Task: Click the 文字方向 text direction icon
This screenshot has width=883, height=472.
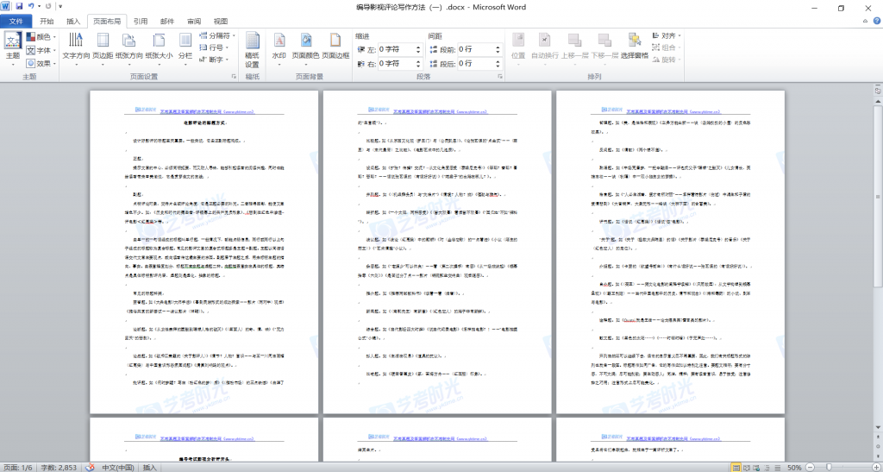Action: click(x=76, y=47)
